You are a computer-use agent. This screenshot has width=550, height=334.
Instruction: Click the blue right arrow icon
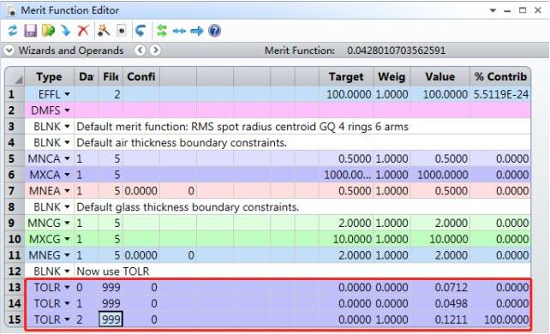click(x=197, y=31)
